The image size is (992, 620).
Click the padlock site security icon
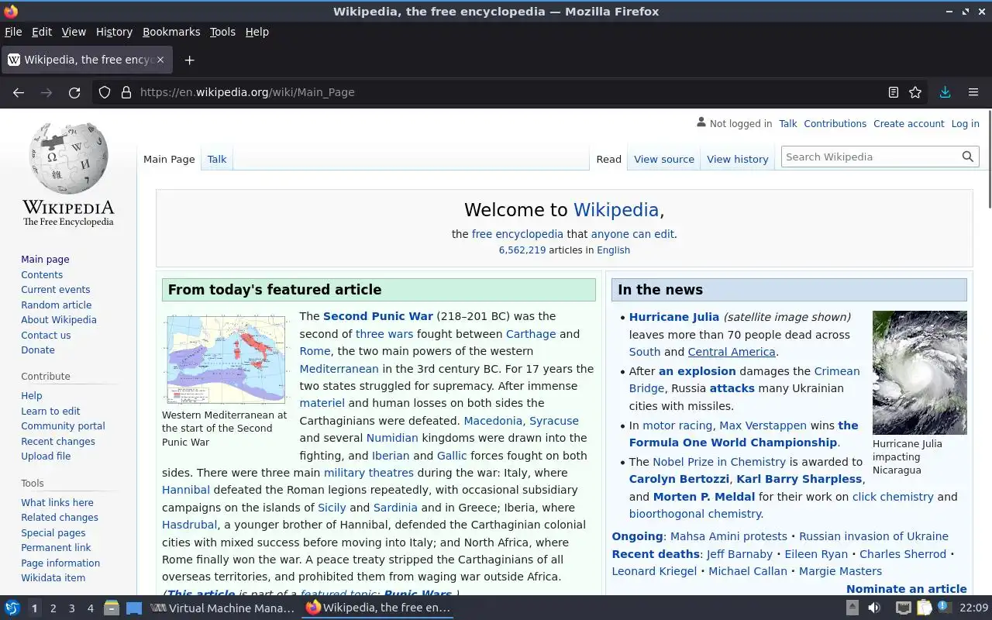126,92
